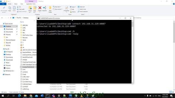Click Paste shortcut in the ribbon
175x98 pixels.
tap(22, 11)
